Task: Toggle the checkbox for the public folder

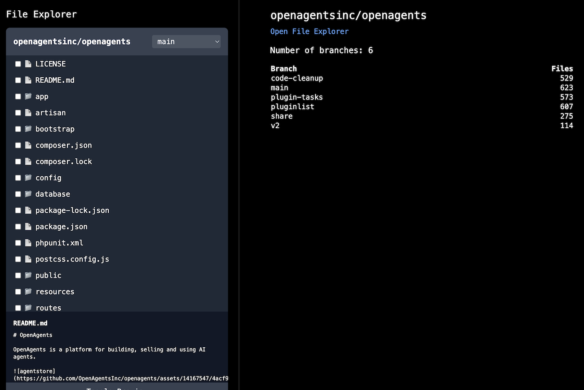Action: point(18,275)
